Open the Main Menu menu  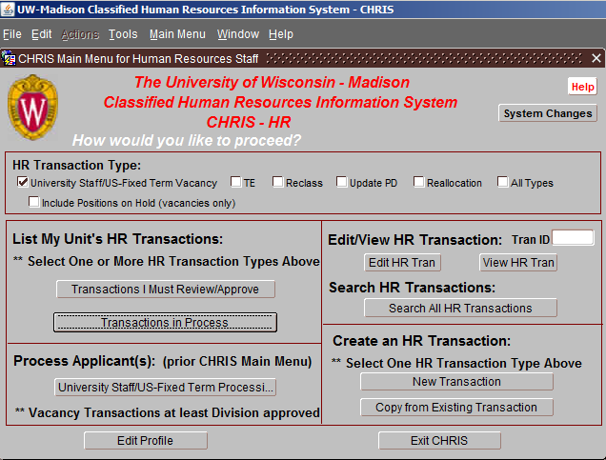[x=177, y=34]
